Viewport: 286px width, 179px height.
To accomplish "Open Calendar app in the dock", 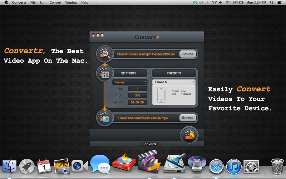I will [44, 166].
